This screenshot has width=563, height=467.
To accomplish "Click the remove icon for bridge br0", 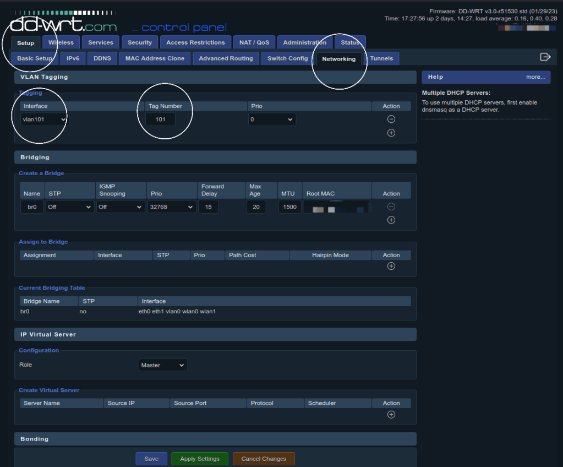I will [x=391, y=207].
